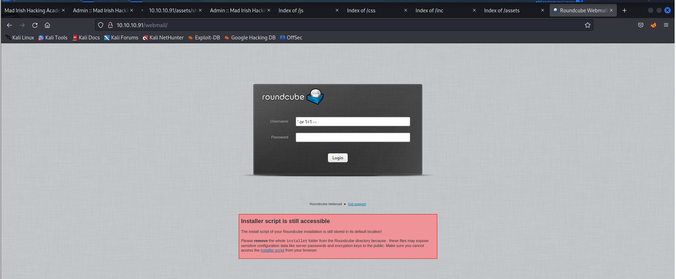Screen dimensions: 676x279
Task: Open the extension icon beside Pocket
Action: coord(653,25)
